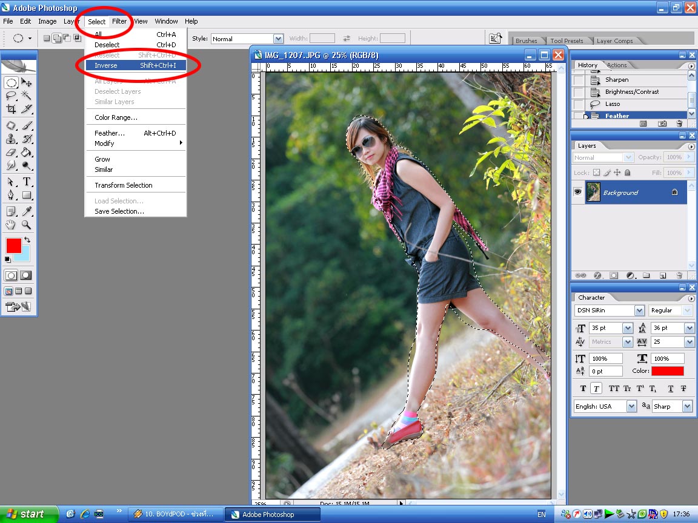Viewport: 698px width, 523px height.
Task: Select the Brush tool
Action: [26, 126]
